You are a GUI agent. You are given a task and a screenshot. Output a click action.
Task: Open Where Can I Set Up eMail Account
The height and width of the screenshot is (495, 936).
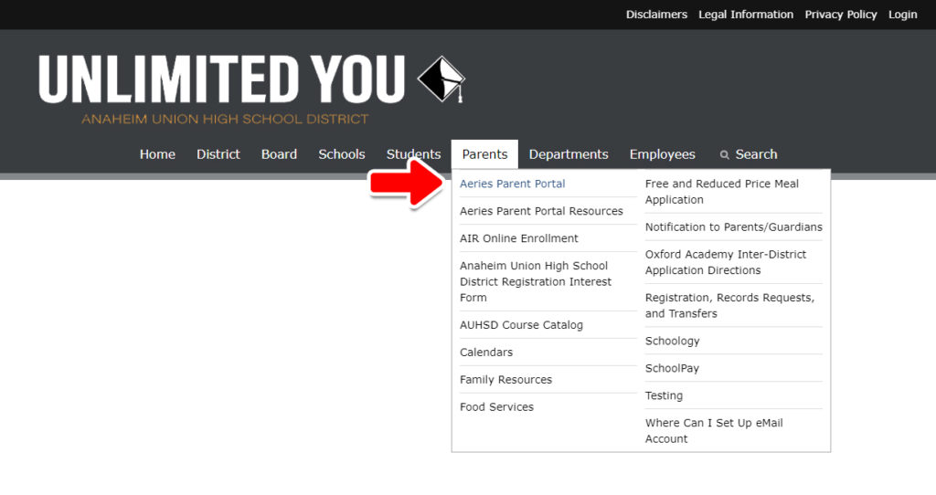point(714,430)
